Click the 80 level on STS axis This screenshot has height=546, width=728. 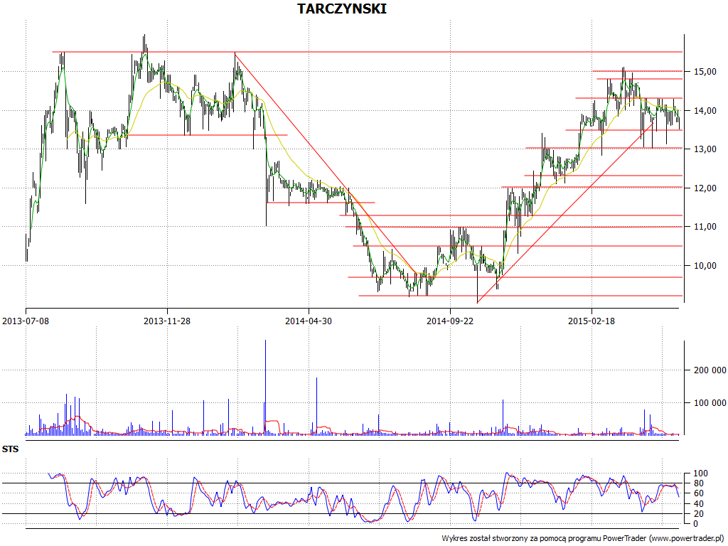pos(698,483)
